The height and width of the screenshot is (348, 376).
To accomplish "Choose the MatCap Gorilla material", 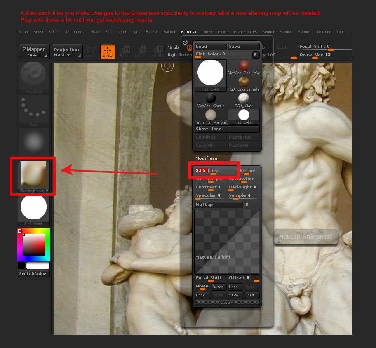I will (211, 101).
